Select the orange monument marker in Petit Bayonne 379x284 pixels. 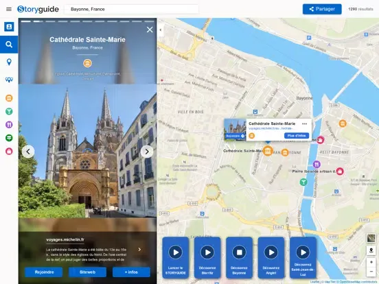click(x=343, y=123)
